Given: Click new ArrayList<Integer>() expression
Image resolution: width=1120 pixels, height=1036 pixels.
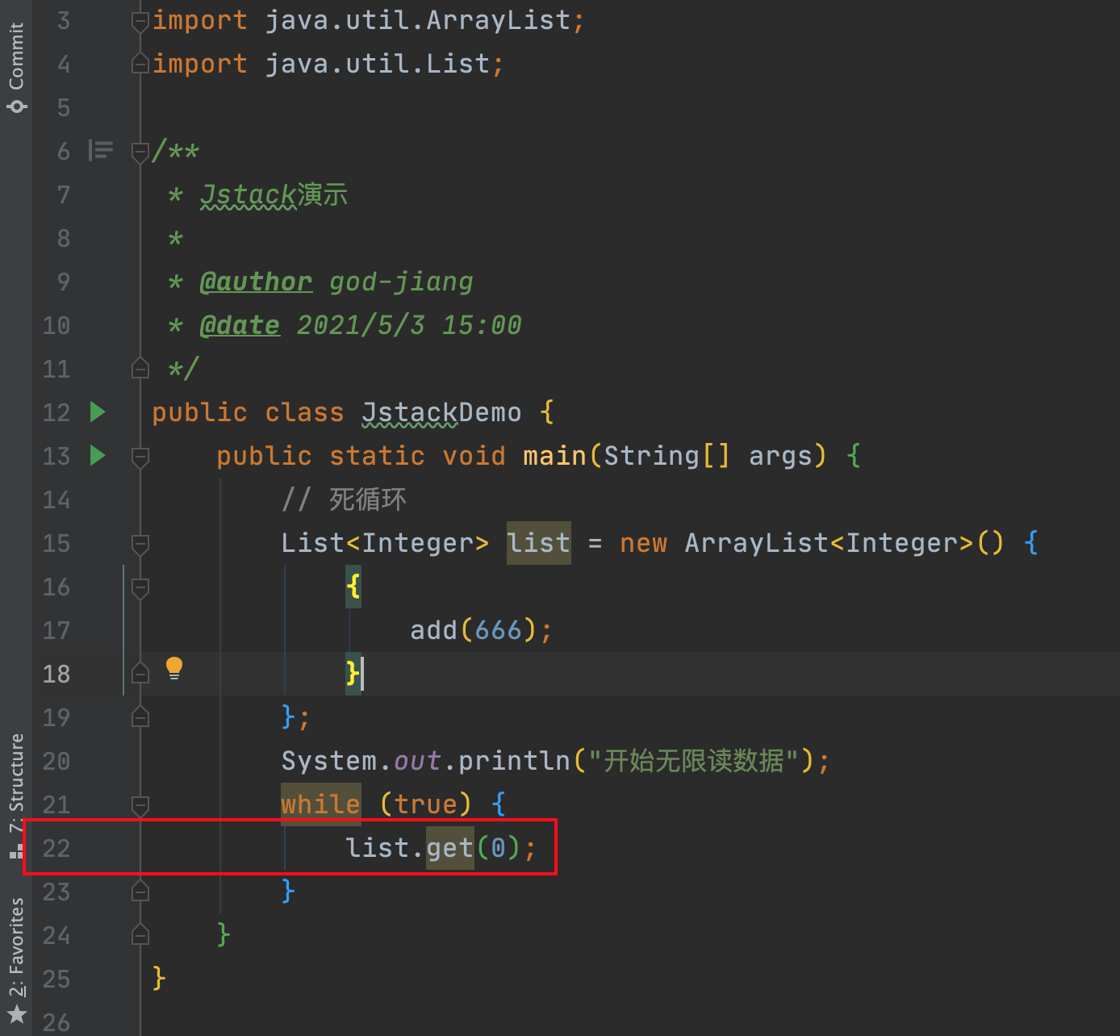Looking at the screenshot, I should click(x=812, y=543).
